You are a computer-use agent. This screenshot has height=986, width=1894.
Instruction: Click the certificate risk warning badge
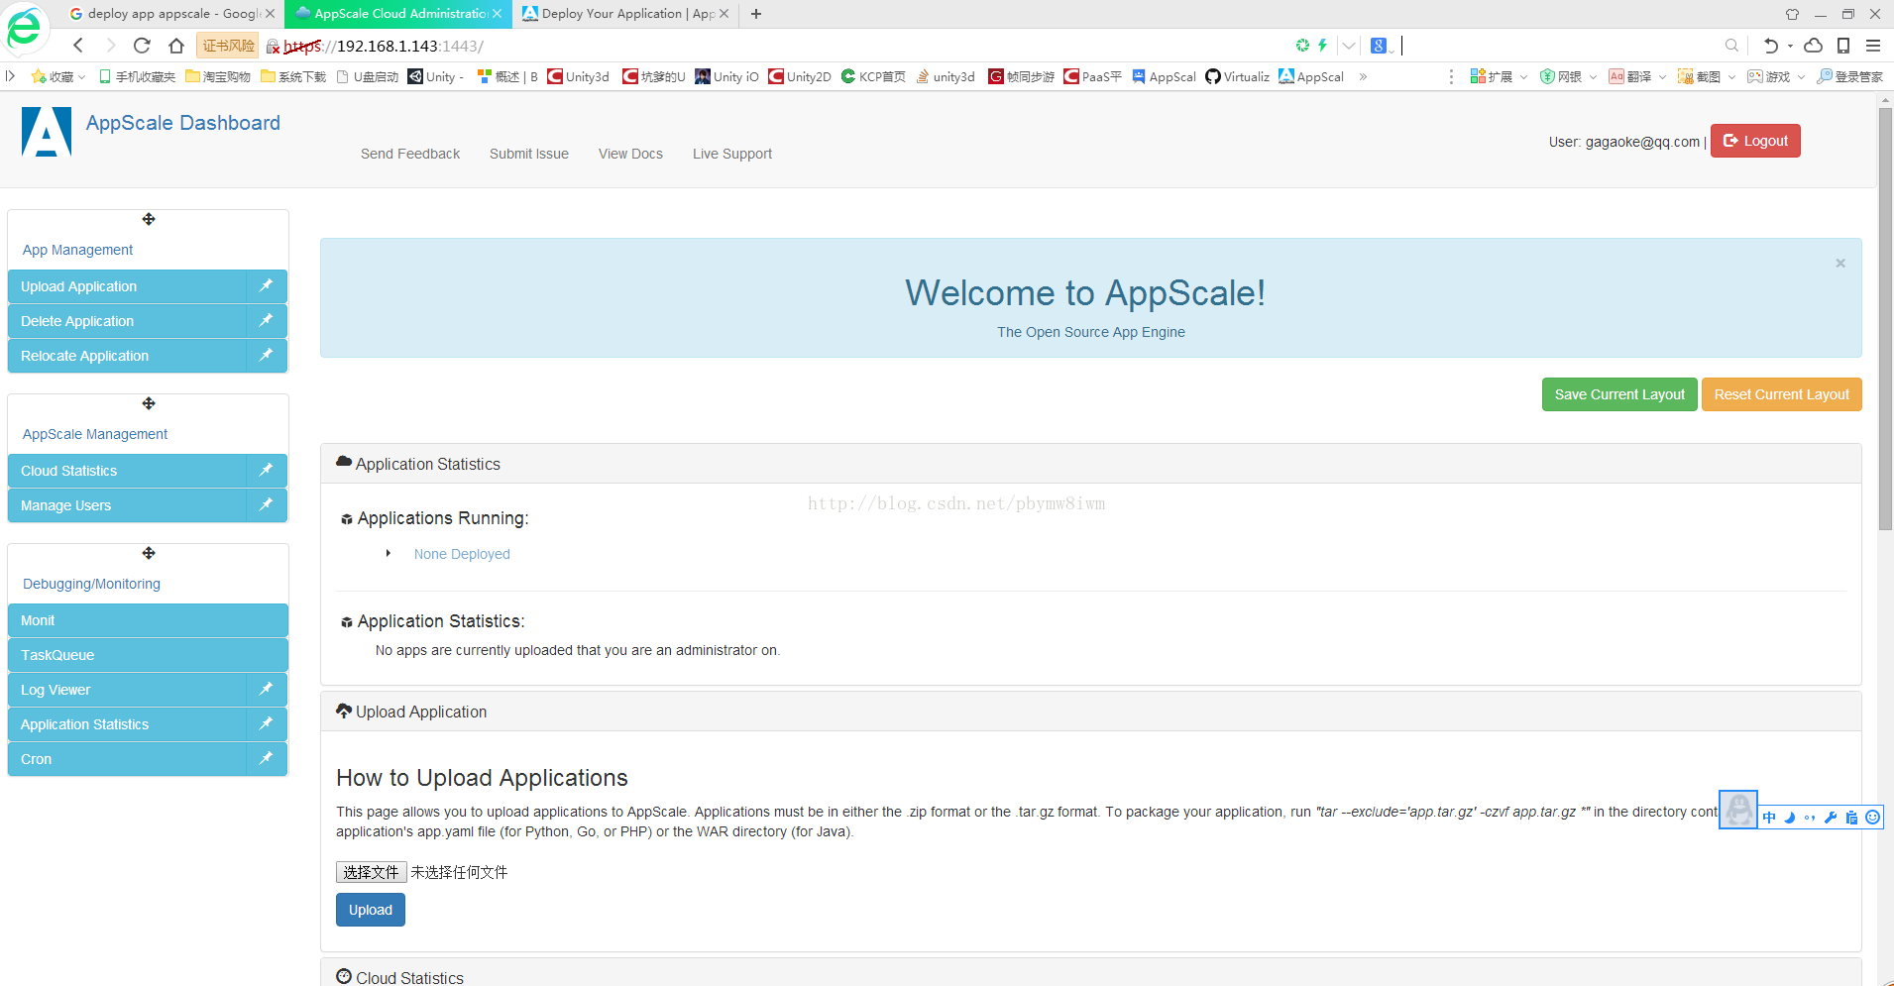229,46
